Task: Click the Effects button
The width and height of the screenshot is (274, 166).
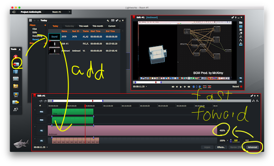Action: pos(221,147)
